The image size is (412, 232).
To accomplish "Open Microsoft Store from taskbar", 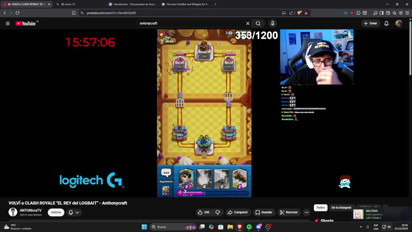I will 221,227.
